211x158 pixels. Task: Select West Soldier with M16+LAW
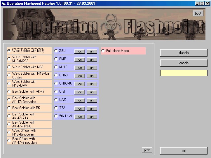(29, 83)
